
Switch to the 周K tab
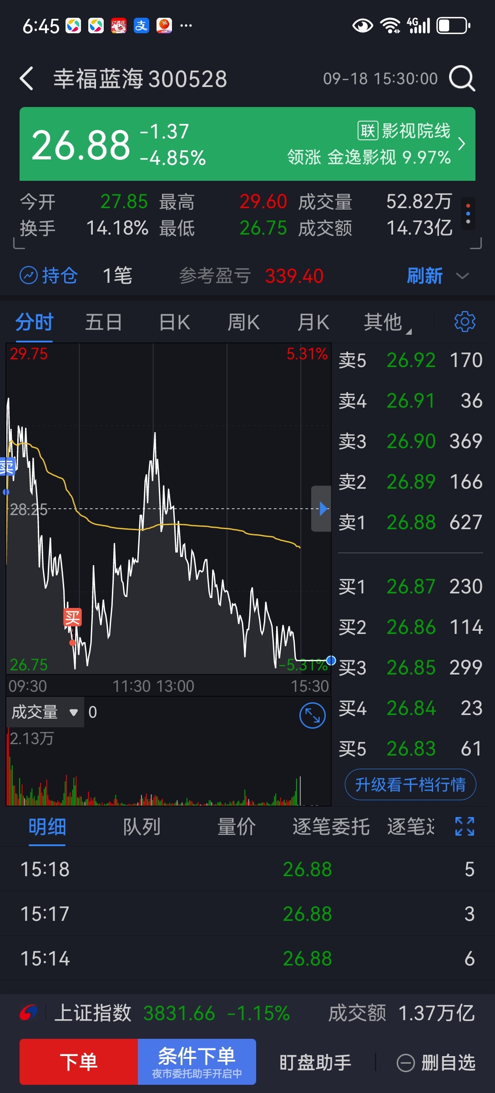243,322
